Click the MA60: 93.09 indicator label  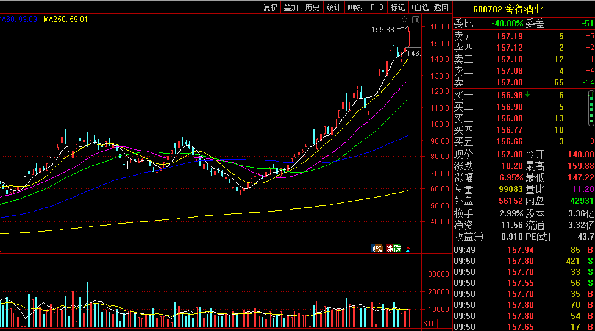(18, 20)
